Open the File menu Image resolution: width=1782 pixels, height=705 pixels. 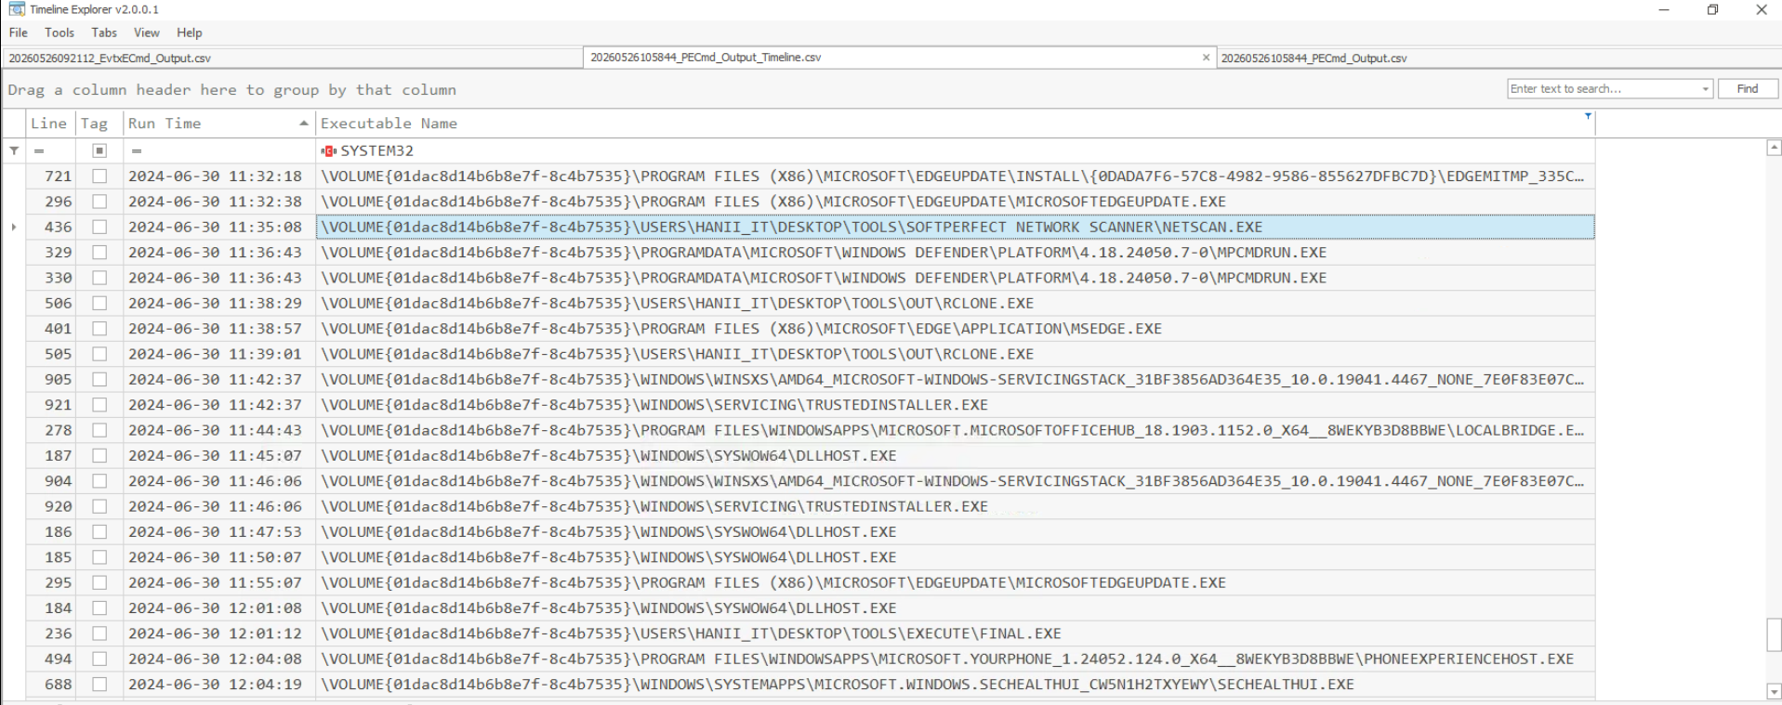(19, 33)
